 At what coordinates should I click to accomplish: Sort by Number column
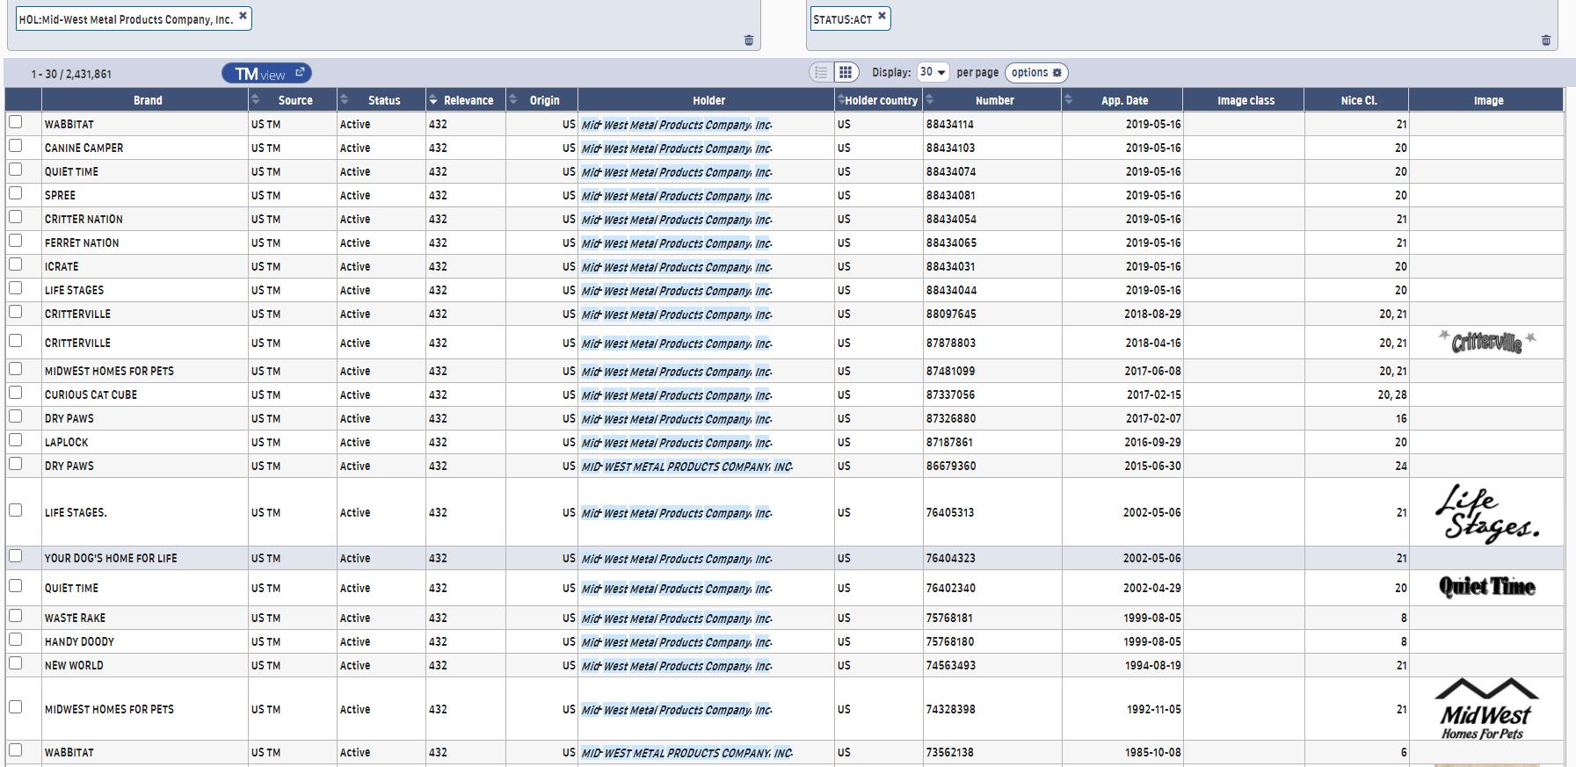(930, 100)
